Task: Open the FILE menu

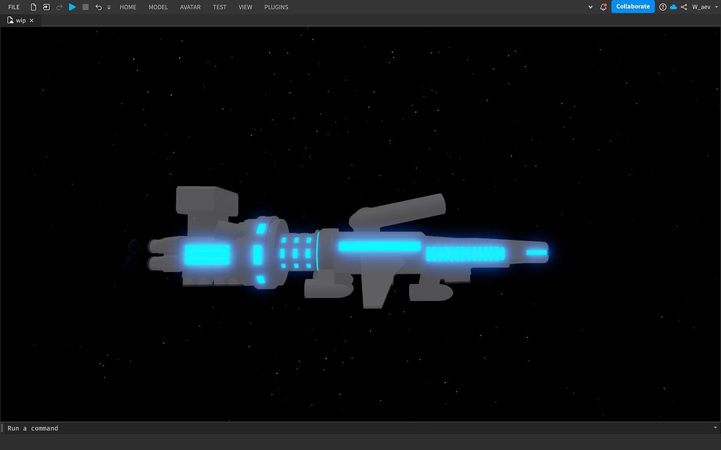Action: (13, 6)
